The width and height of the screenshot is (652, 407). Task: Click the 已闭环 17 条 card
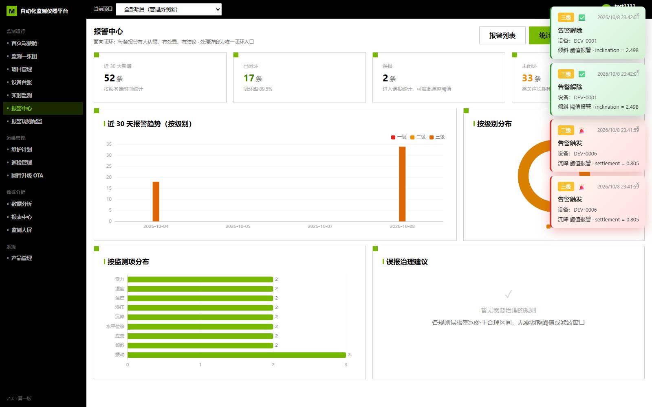click(x=300, y=77)
